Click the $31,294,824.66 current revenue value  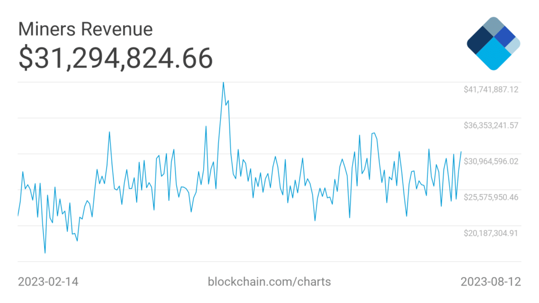pyautogui.click(x=116, y=58)
